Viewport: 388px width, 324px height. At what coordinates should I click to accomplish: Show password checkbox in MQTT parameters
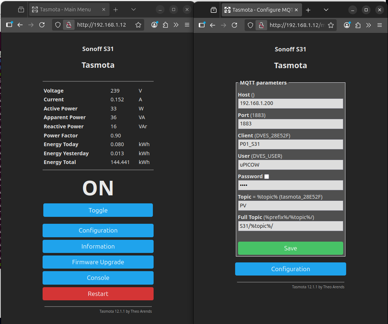click(267, 176)
